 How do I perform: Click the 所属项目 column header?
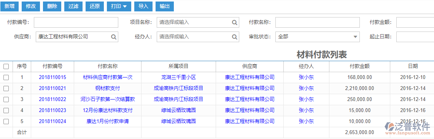click(x=178, y=66)
